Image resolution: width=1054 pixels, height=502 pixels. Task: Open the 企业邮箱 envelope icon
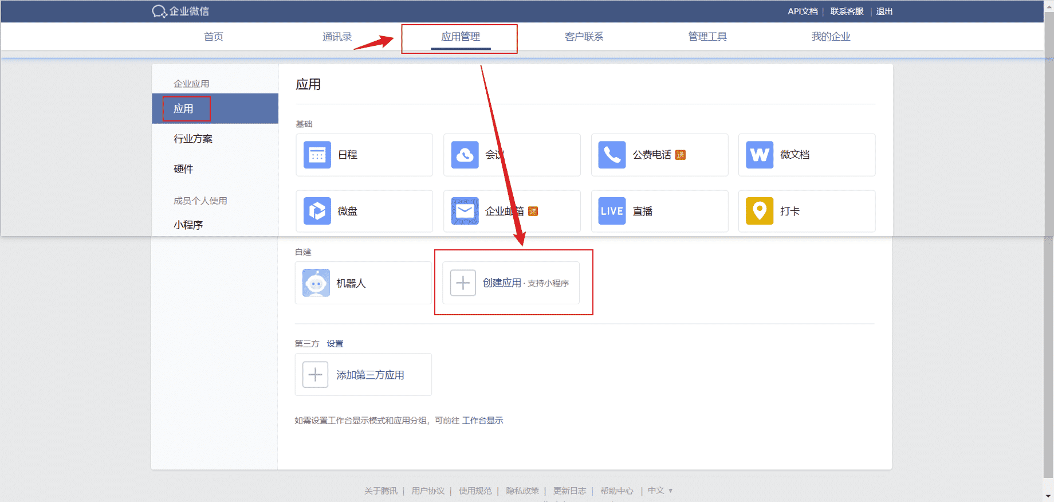[x=465, y=211]
